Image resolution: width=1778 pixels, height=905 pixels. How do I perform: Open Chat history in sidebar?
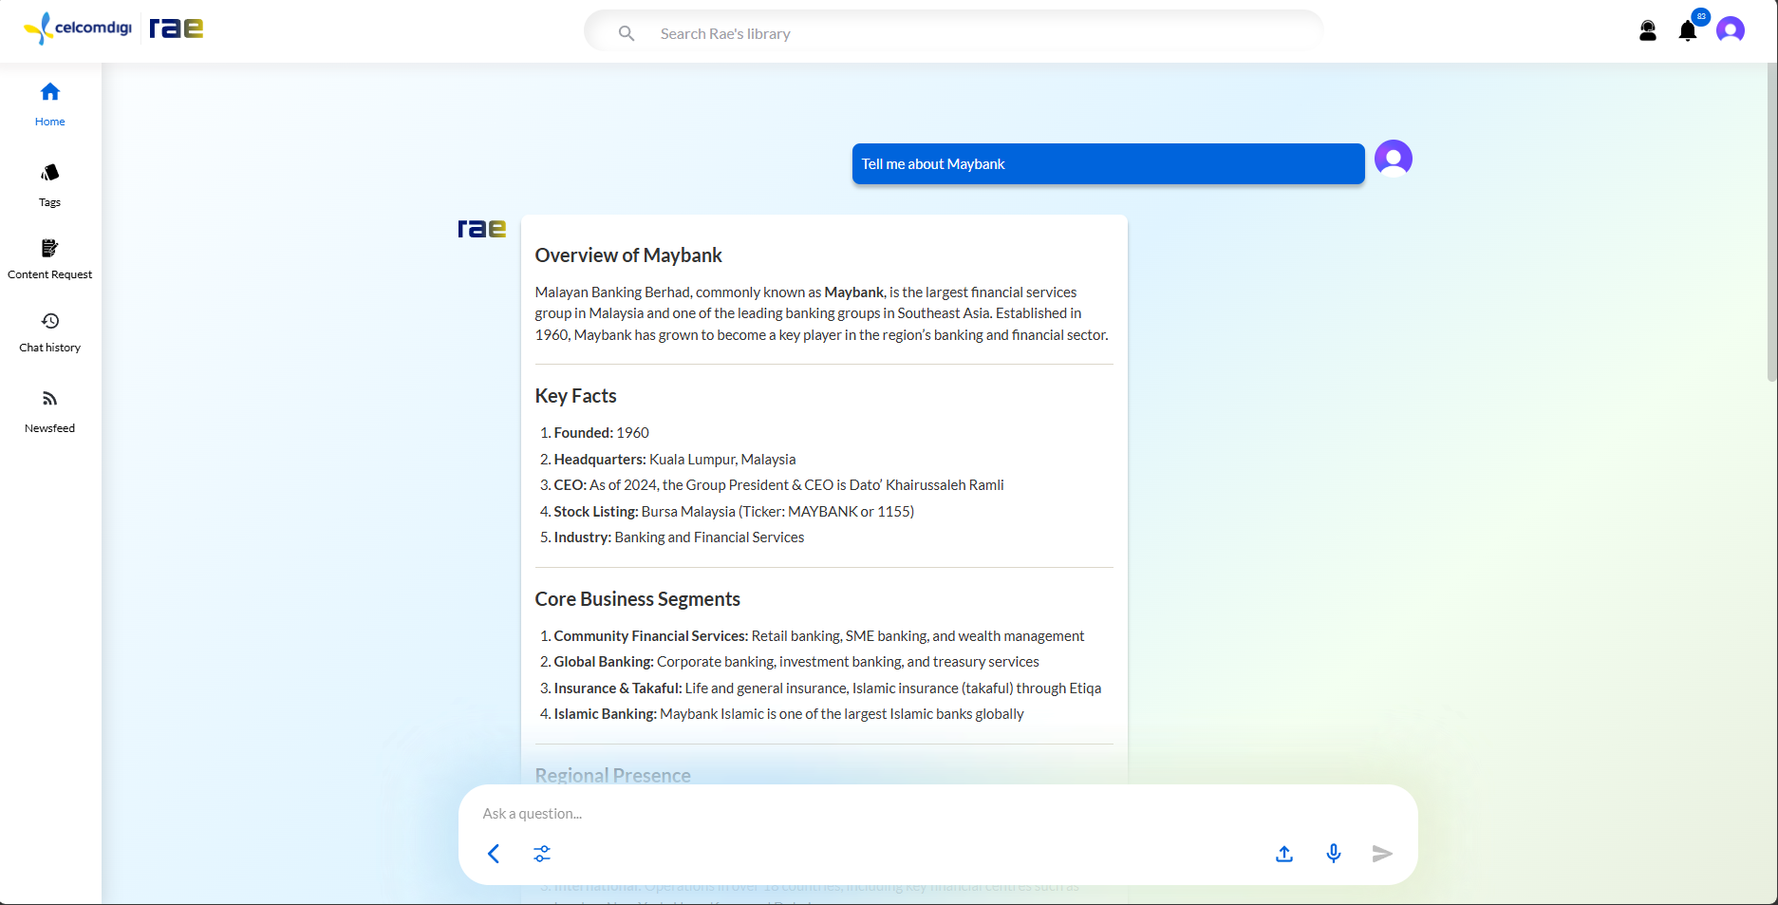coord(50,332)
